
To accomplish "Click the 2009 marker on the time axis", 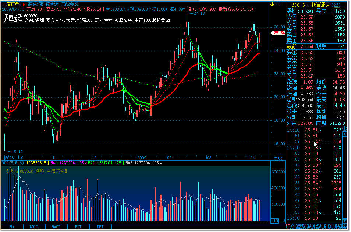I will click(x=142, y=158).
